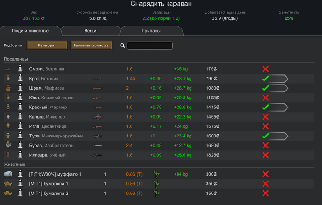The height and width of the screenshot is (205, 322).
Task: Open info for colonist Смоки
Action: (x=20, y=69)
